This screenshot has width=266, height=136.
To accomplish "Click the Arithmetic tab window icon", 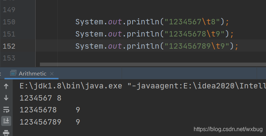I will pos(13,73).
